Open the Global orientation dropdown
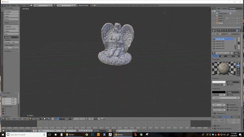244x137 pixels. coord(66,119)
